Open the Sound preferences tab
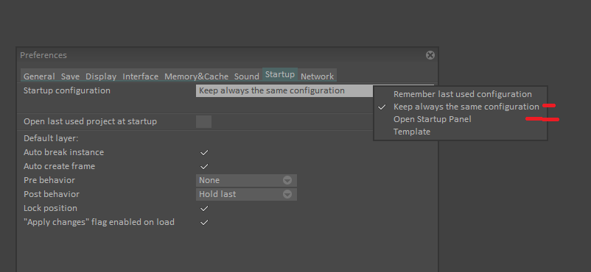 pos(247,76)
